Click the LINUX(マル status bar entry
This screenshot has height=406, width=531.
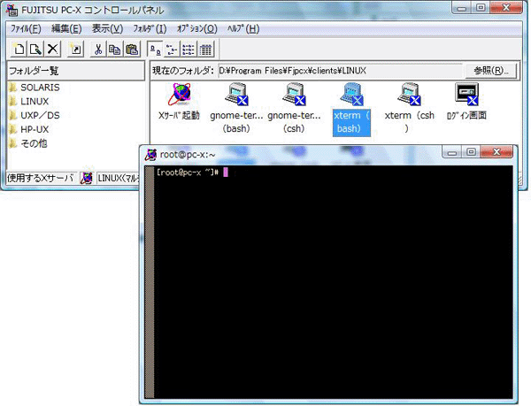click(119, 178)
